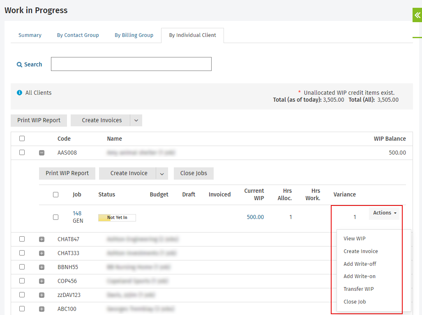Open the Create Invoices dropdown arrow
This screenshot has height=315, width=422.
(x=136, y=121)
